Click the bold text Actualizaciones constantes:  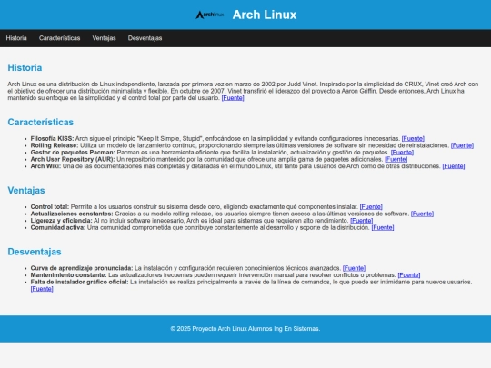72,214
